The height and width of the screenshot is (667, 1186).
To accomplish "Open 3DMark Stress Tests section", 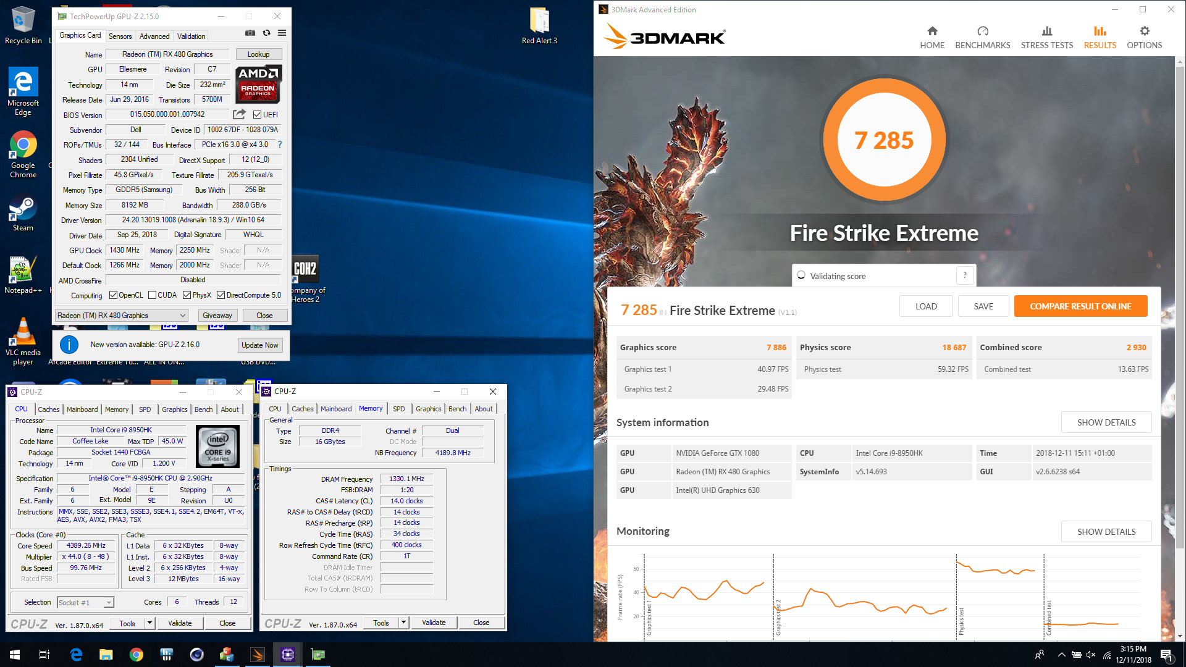I will click(x=1047, y=37).
